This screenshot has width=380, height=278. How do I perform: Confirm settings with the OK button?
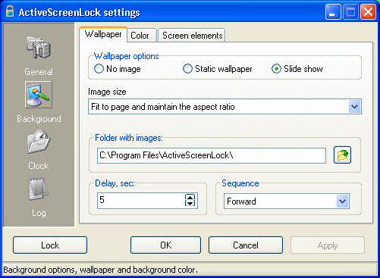pos(166,245)
